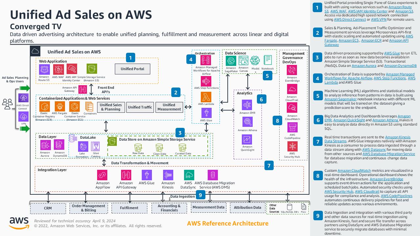420x236 pixels.
Task: Select the Amazon QuickSight icon
Action: coord(247,140)
